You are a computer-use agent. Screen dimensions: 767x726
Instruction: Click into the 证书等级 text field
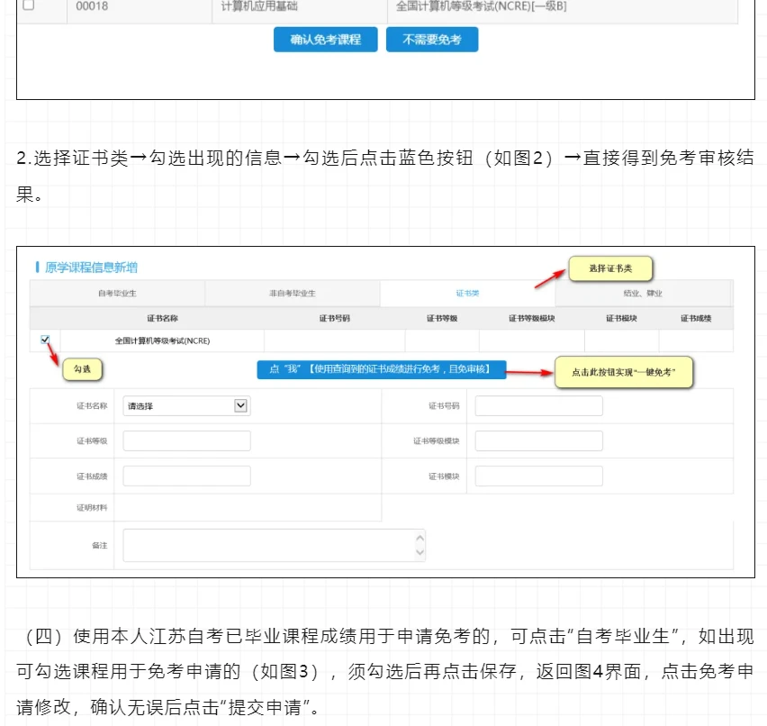click(x=186, y=440)
